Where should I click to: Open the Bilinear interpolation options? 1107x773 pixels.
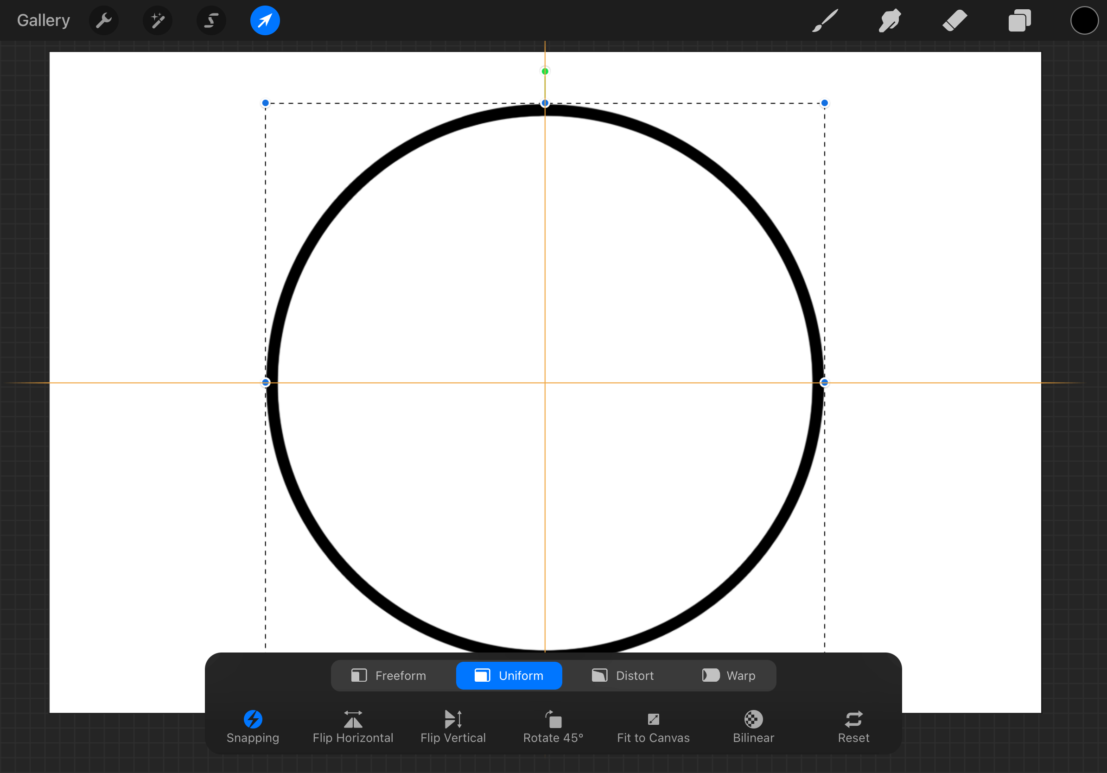coord(753,727)
